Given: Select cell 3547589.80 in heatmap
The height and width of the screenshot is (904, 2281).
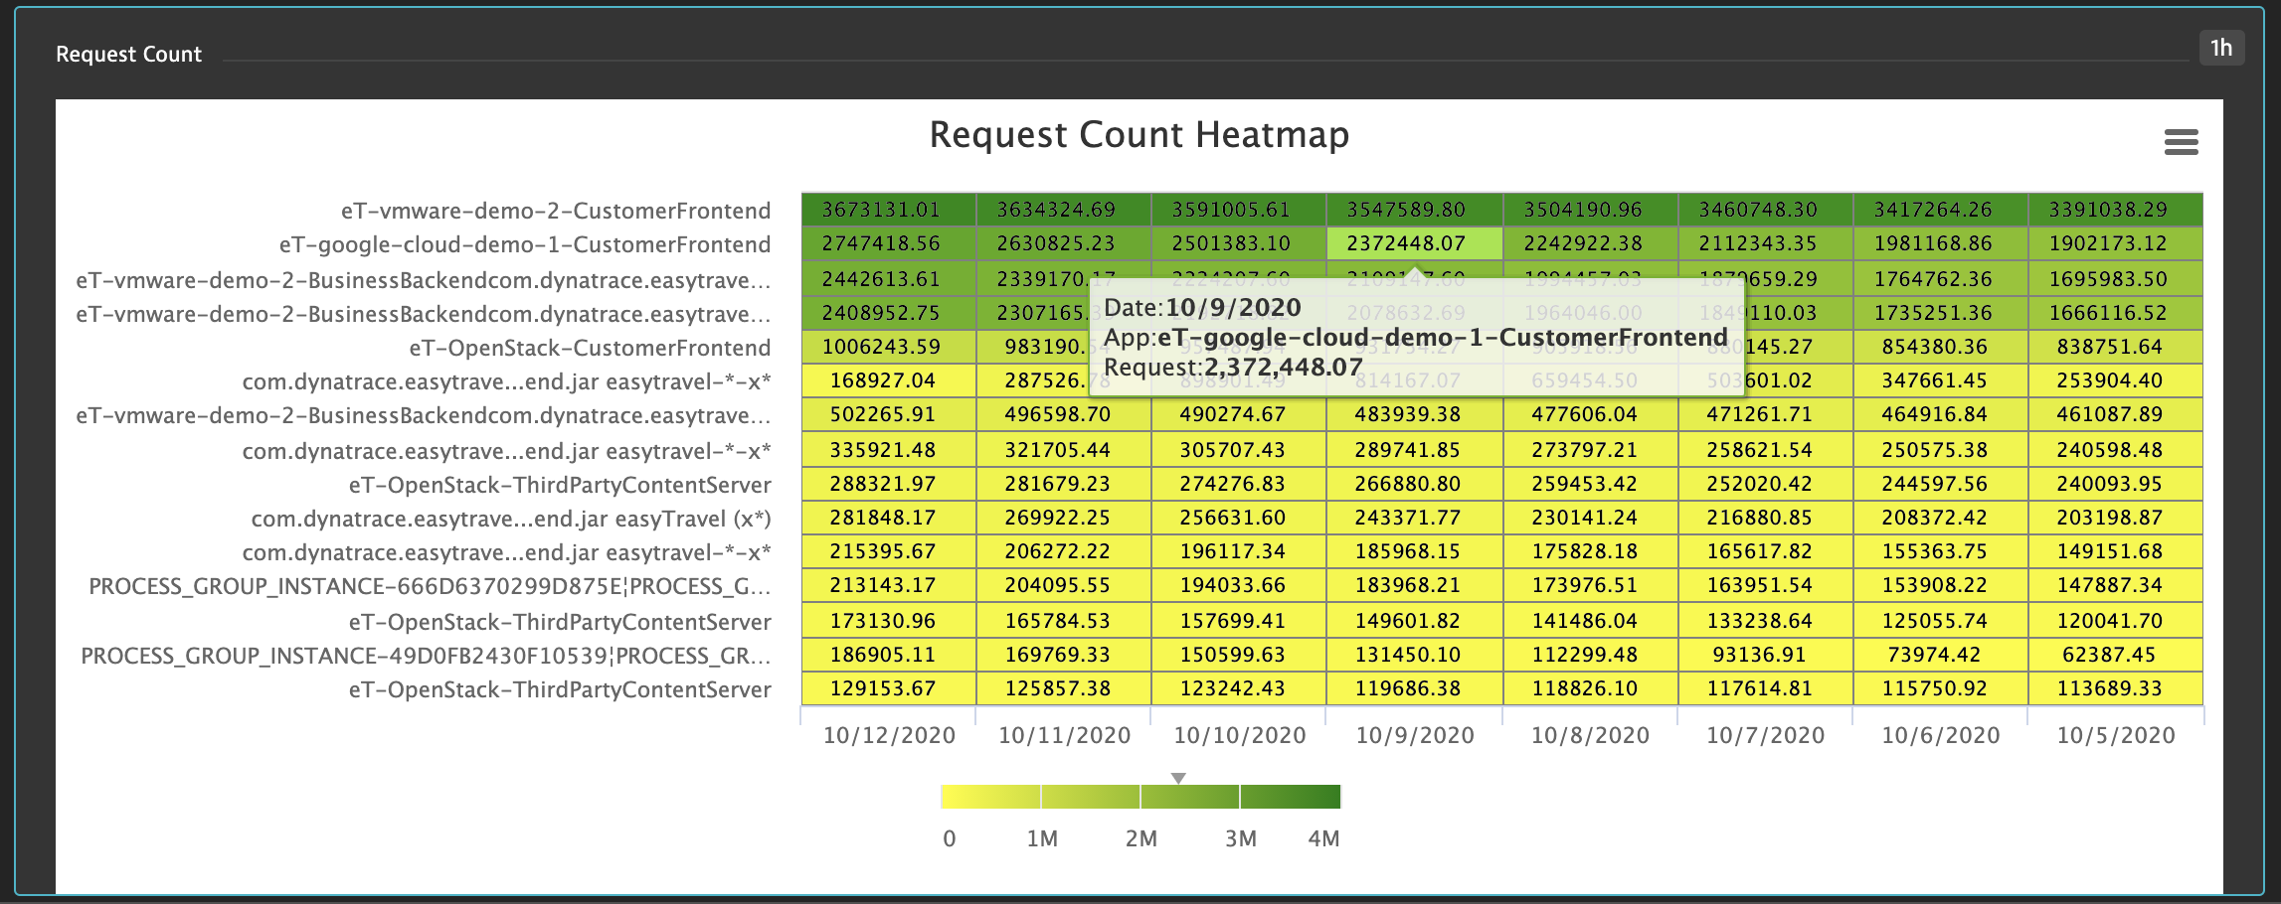Looking at the screenshot, I should point(1414,210).
